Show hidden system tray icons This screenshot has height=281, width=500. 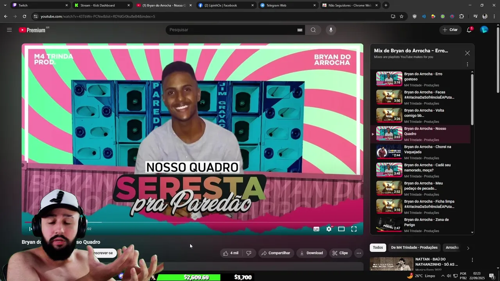(x=443, y=276)
